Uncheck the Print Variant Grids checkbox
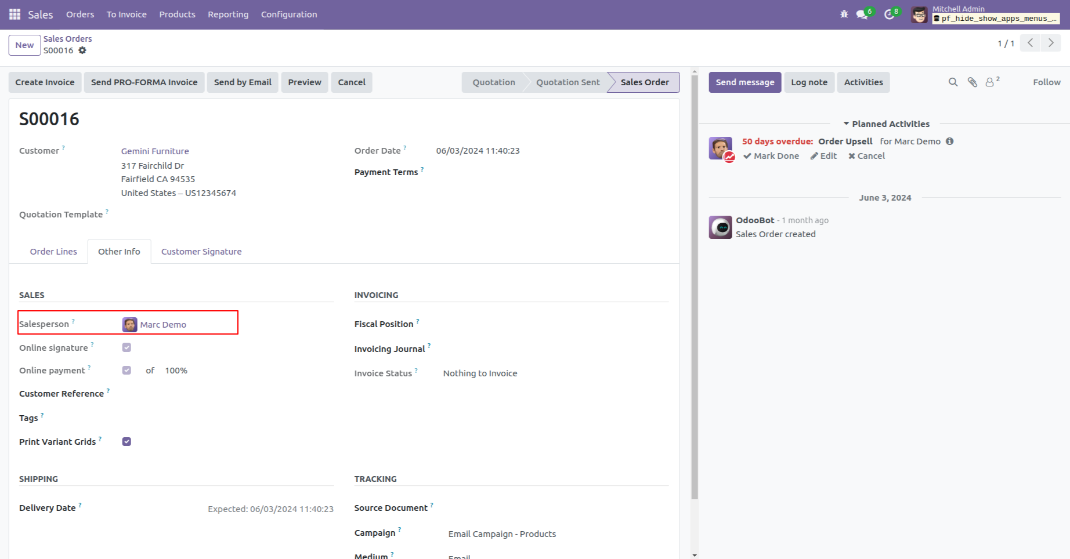Viewport: 1070px width, 559px height. coord(126,441)
